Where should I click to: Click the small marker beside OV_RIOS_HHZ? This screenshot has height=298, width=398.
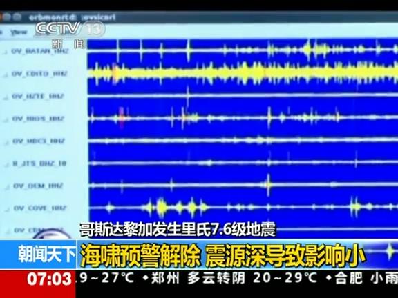tap(6, 119)
